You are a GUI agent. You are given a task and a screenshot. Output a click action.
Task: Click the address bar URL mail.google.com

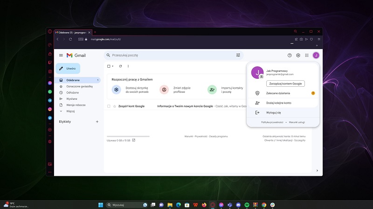point(106,39)
